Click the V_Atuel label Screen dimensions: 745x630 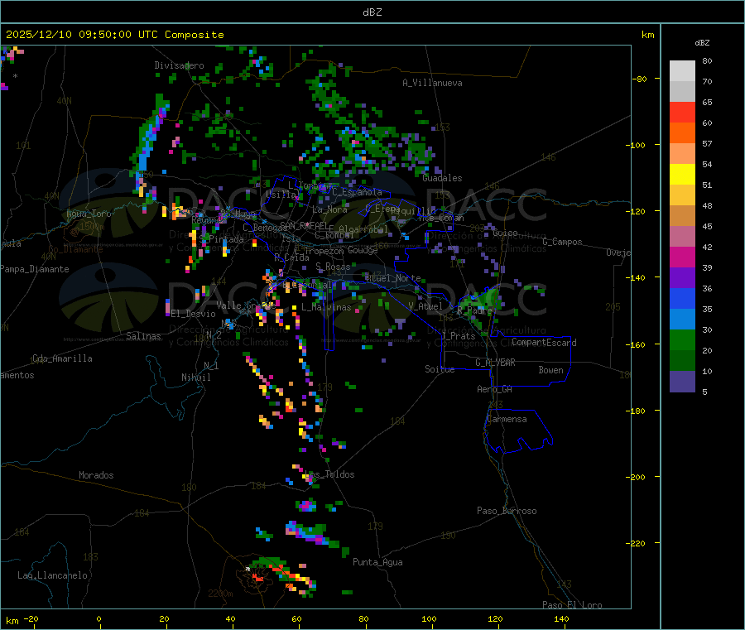tap(425, 306)
